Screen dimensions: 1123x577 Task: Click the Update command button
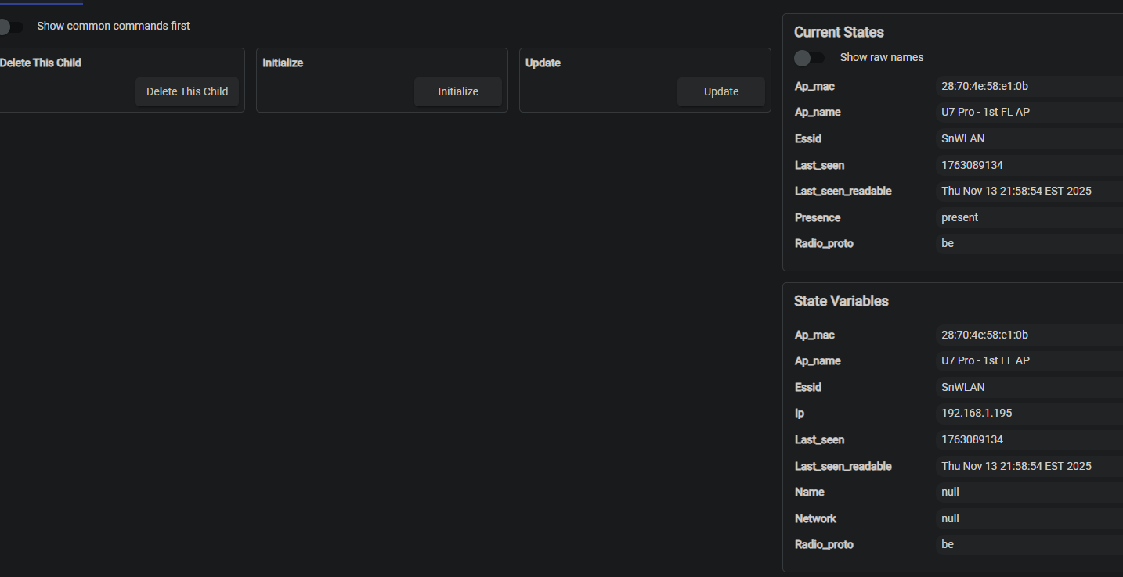(720, 91)
